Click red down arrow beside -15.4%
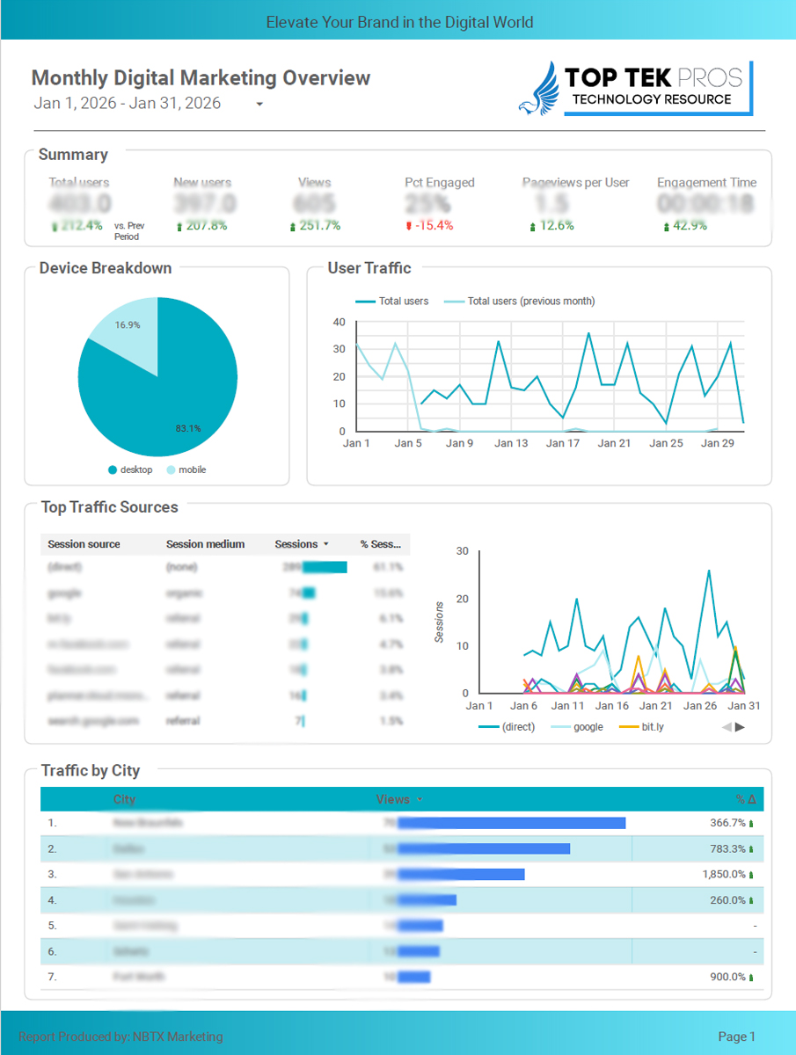Screen dimensions: 796x1055 pyautogui.click(x=408, y=226)
